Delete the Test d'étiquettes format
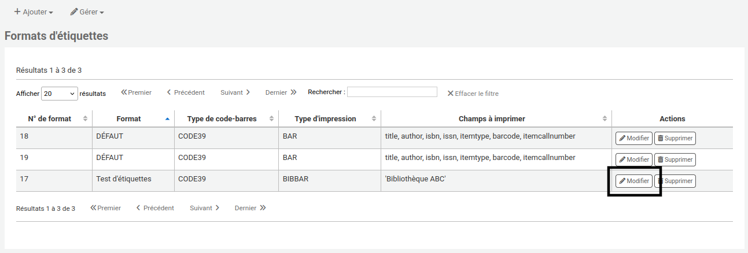748x253 pixels. pos(675,181)
